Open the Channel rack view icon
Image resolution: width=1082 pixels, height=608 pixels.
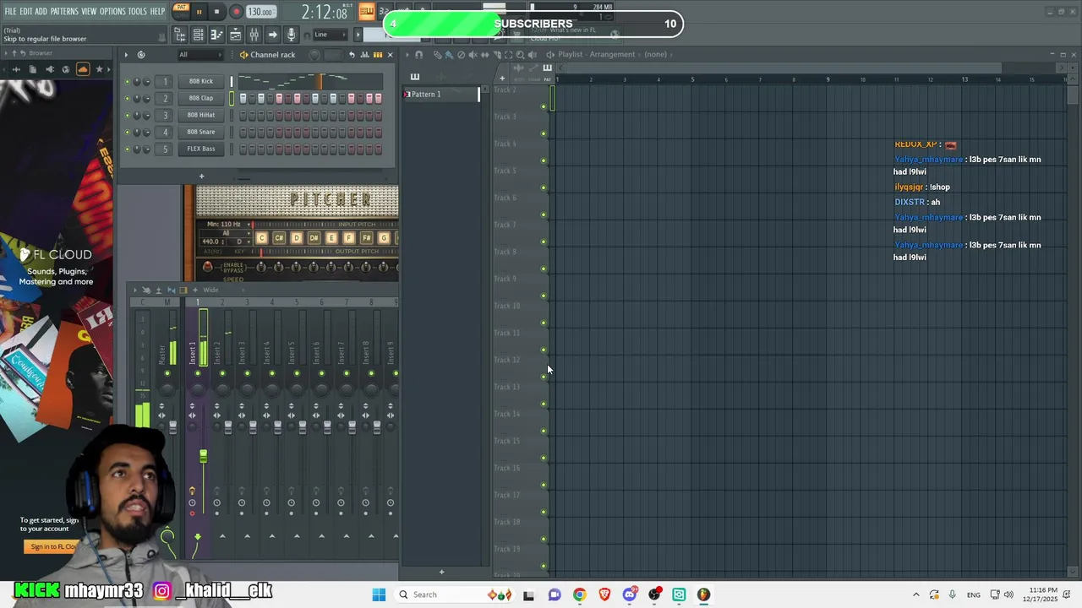(198, 35)
